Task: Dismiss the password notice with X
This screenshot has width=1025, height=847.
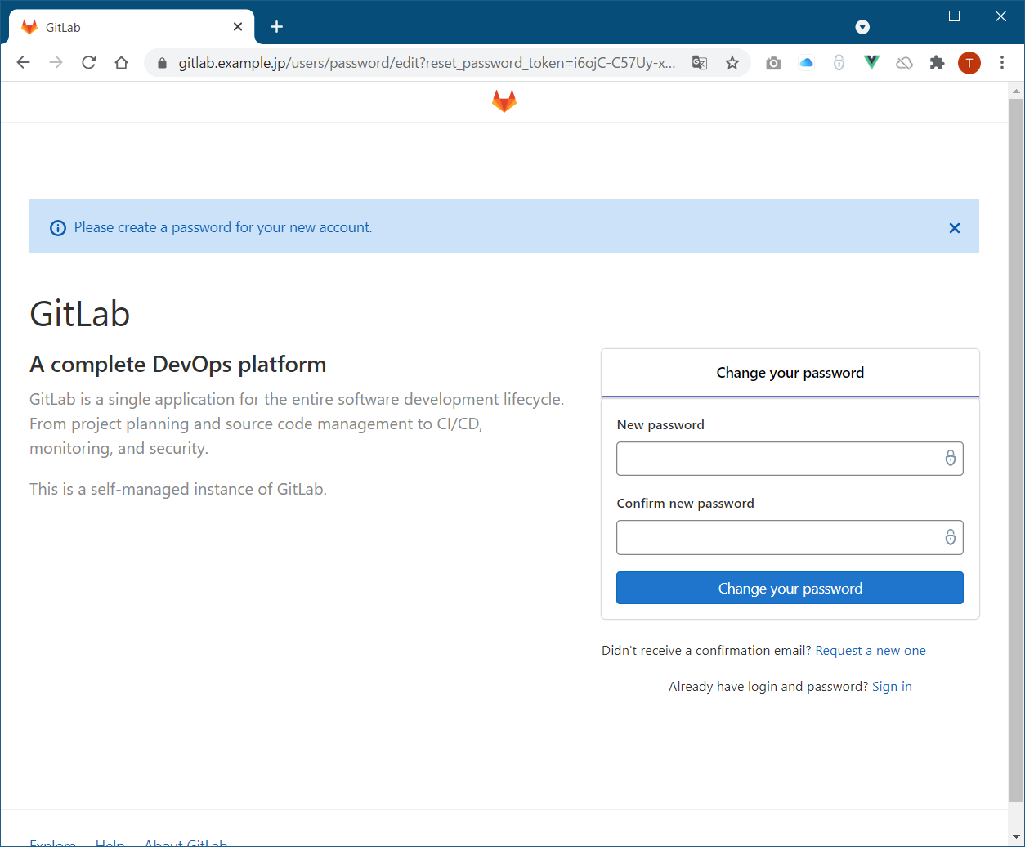Action: pyautogui.click(x=954, y=228)
